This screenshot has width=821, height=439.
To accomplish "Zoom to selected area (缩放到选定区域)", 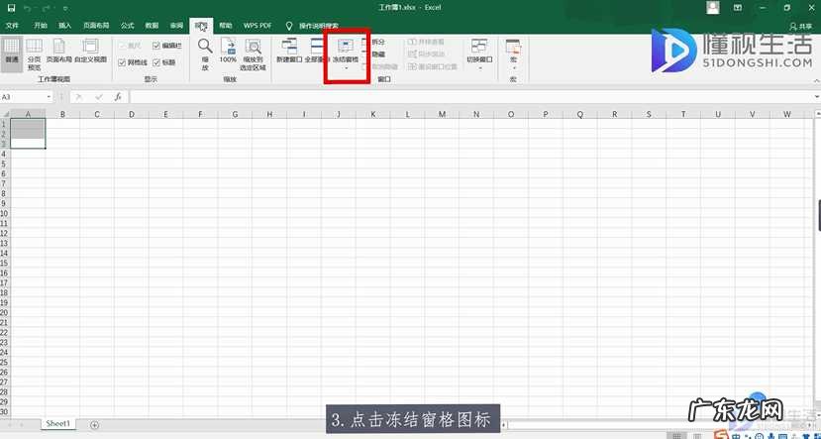I will click(253, 54).
